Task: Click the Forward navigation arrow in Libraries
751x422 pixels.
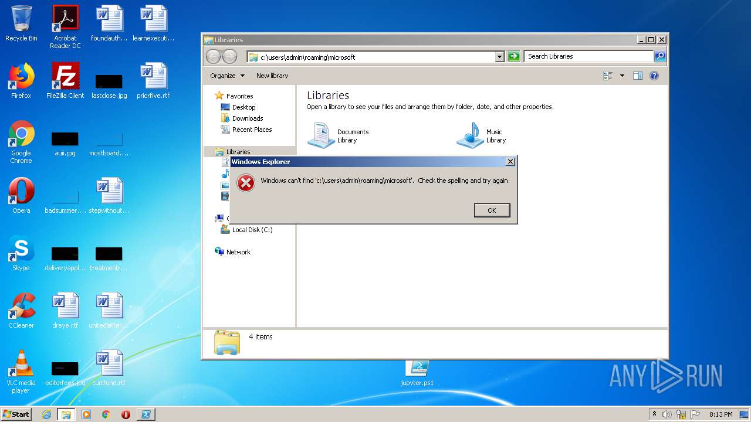Action: [x=230, y=57]
